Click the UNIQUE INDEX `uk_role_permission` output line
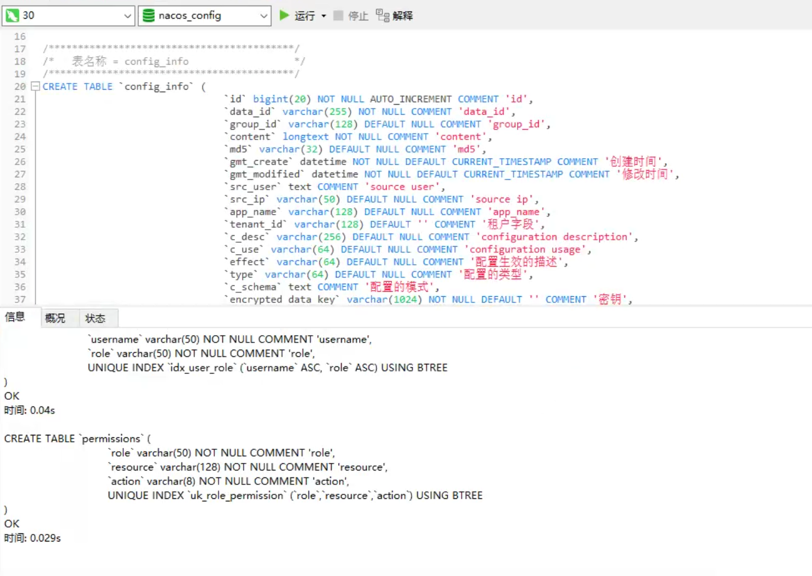812x576 pixels. [x=295, y=496]
